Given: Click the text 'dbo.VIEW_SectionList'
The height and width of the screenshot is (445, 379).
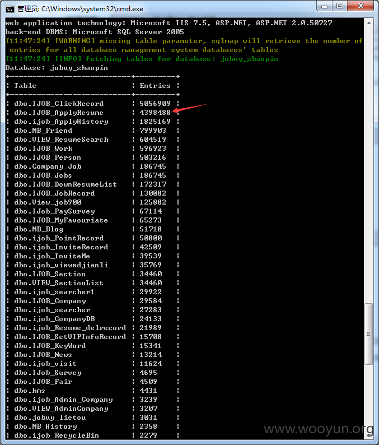Looking at the screenshot, I should coord(59,283).
